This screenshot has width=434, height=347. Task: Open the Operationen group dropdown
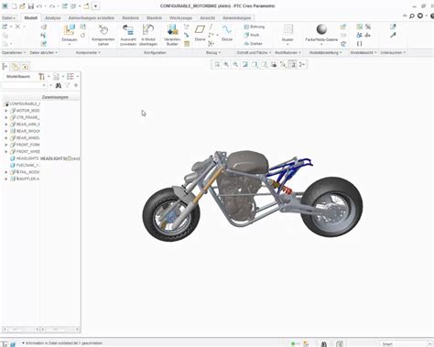pyautogui.click(x=14, y=53)
